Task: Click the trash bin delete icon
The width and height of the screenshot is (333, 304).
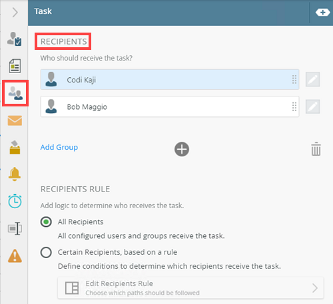Action: coord(316,149)
